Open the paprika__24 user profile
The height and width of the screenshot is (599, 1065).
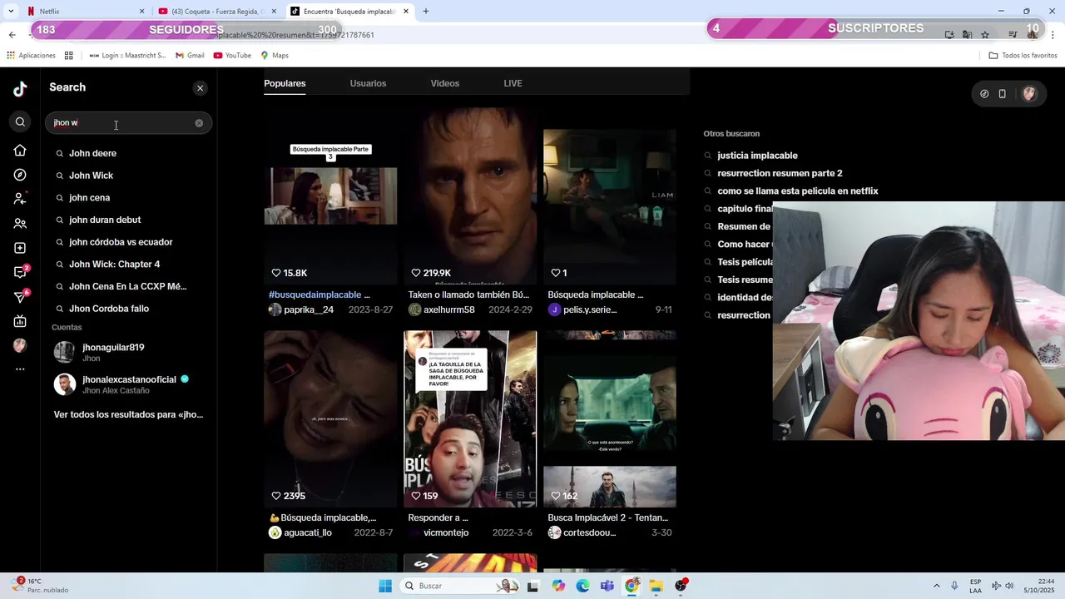click(x=300, y=309)
